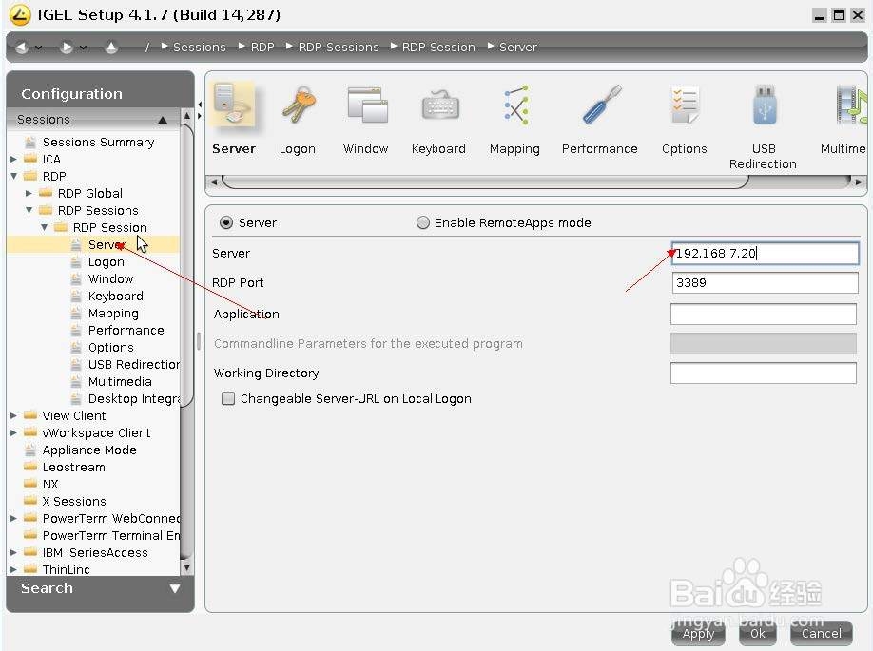Expand the PowerTerm WebConnect node
This screenshot has width=873, height=651.
14,519
